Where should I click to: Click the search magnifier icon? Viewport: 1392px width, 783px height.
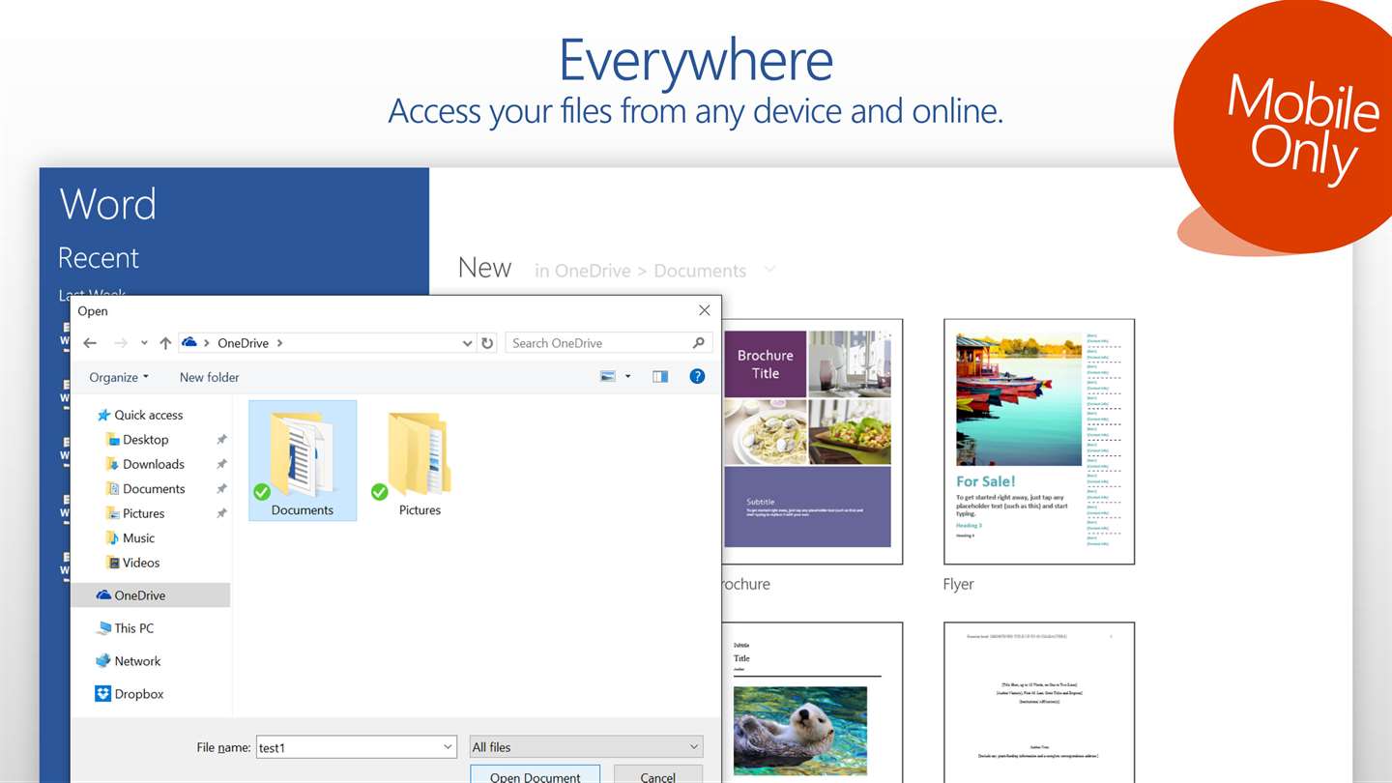(x=699, y=343)
